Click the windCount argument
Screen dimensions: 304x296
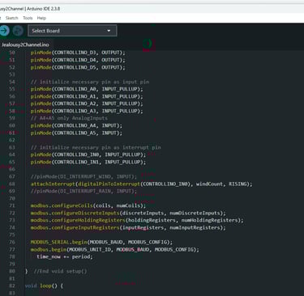(209, 184)
